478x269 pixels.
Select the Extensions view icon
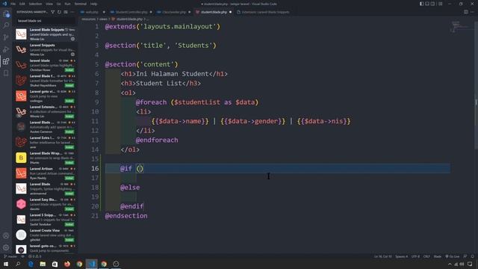6,61
